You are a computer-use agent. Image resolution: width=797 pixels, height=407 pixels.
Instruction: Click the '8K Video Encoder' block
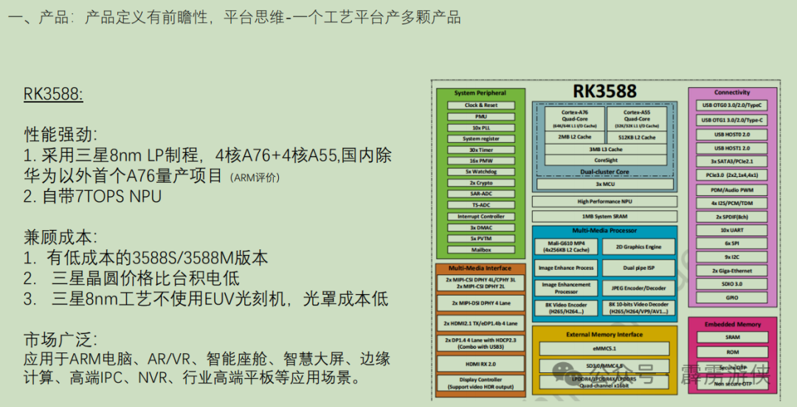pos(565,308)
